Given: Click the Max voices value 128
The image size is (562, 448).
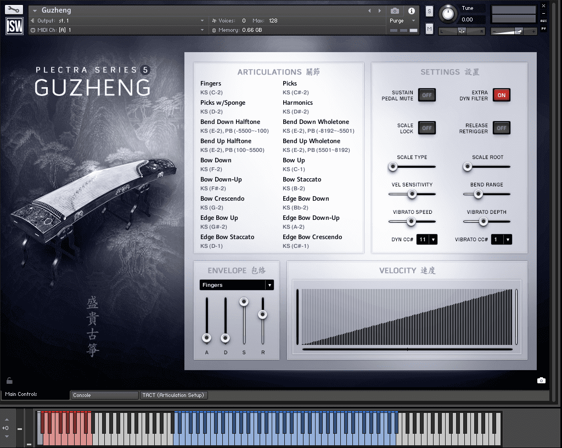Looking at the screenshot, I should coord(273,21).
